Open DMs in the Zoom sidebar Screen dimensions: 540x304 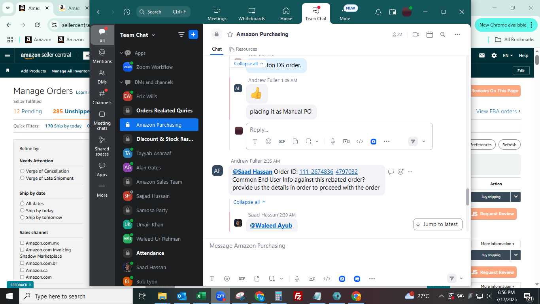click(102, 76)
